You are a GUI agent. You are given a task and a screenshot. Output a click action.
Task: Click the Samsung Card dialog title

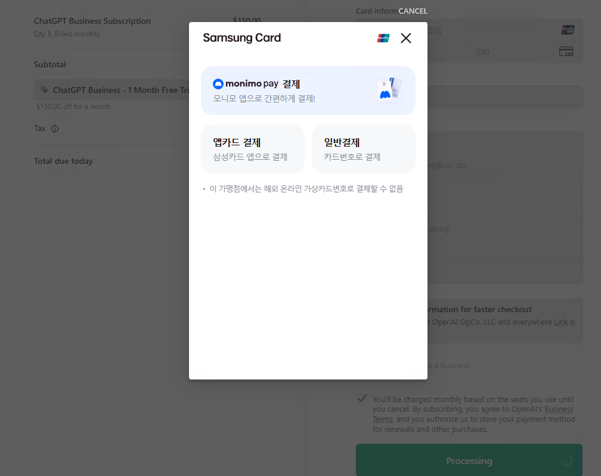tap(242, 38)
